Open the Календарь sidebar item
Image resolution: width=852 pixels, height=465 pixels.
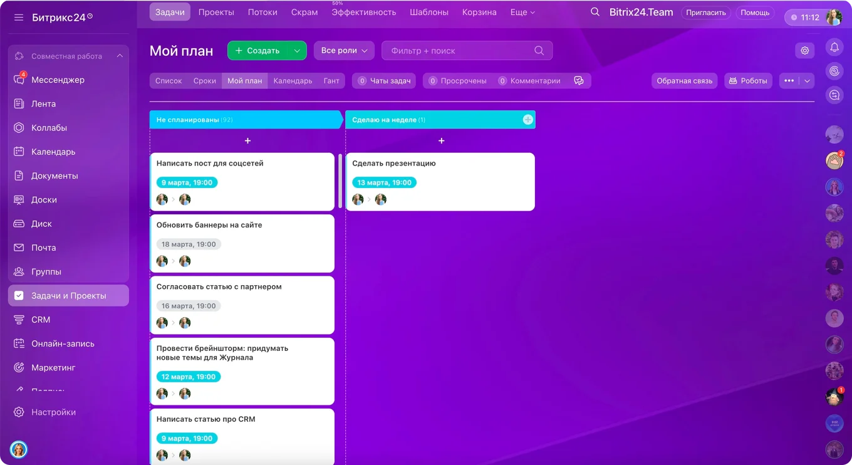pyautogui.click(x=53, y=152)
